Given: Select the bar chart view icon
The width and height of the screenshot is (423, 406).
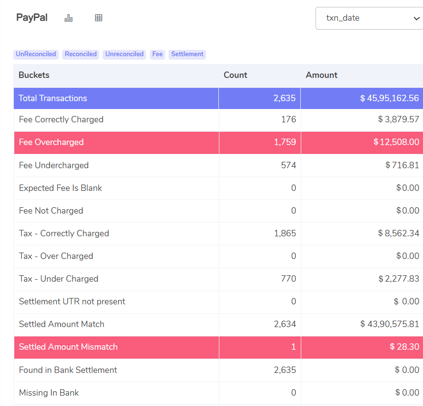Looking at the screenshot, I should [69, 17].
